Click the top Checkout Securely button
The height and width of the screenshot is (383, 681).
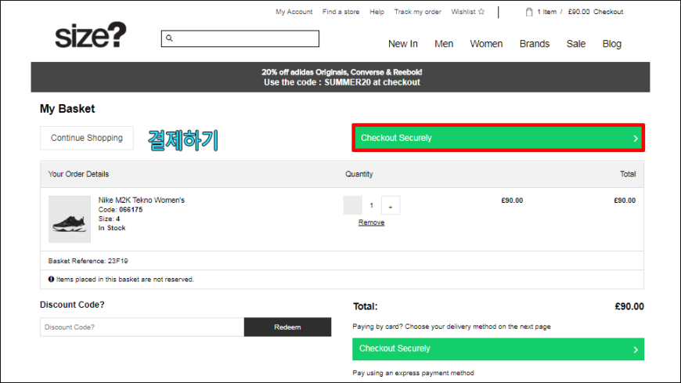pyautogui.click(x=498, y=138)
